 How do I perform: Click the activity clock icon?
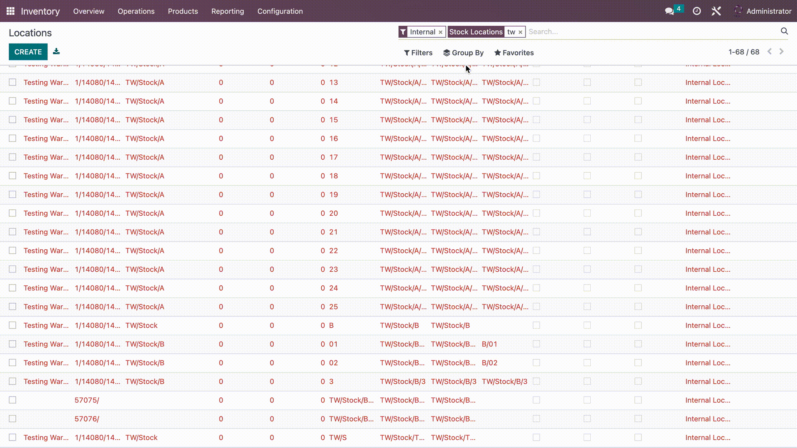tap(697, 11)
